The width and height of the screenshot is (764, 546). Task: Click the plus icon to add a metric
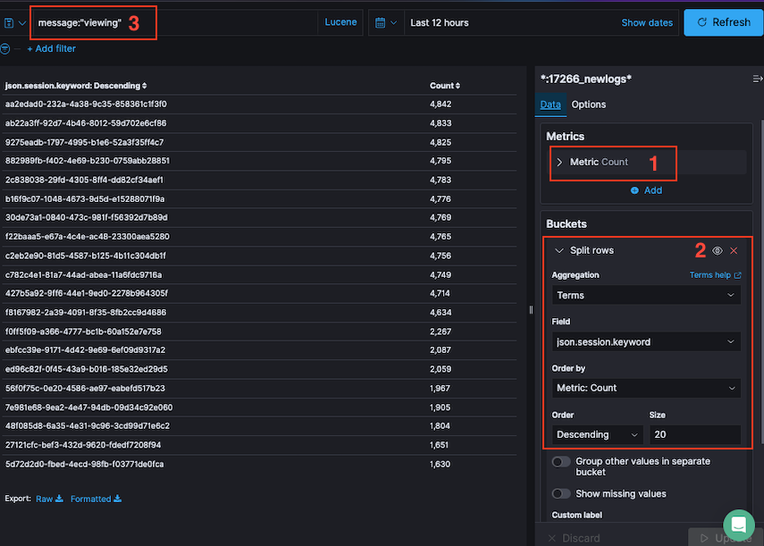(634, 190)
